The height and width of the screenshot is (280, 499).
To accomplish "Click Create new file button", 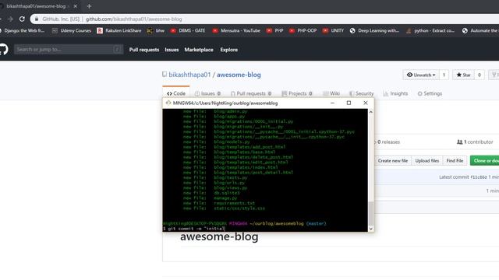I will (393, 161).
